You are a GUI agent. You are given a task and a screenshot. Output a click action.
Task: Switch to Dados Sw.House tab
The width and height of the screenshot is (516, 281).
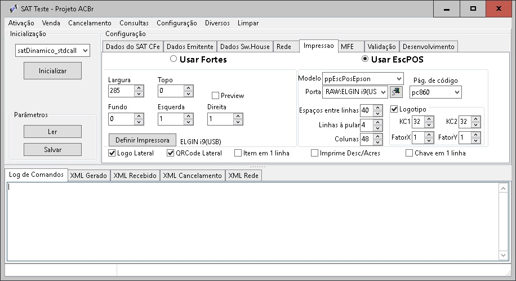coord(245,47)
